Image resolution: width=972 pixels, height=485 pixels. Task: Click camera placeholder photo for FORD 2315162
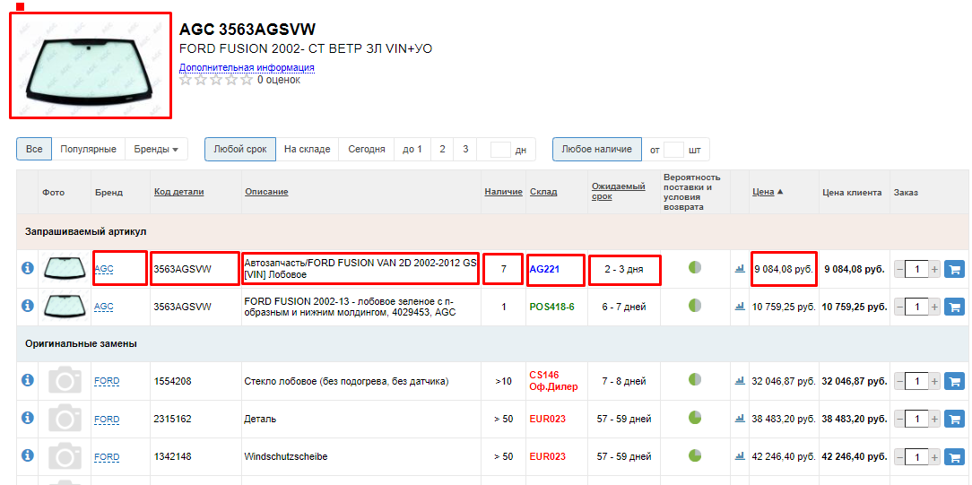pyautogui.click(x=65, y=418)
